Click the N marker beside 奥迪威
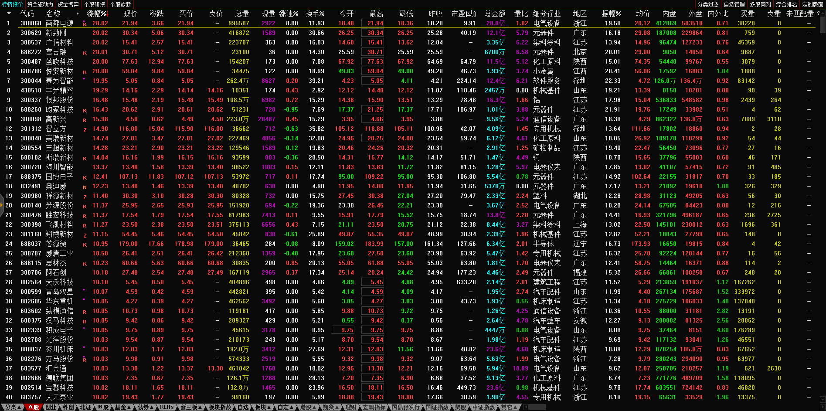The image size is (826, 411). (85, 187)
